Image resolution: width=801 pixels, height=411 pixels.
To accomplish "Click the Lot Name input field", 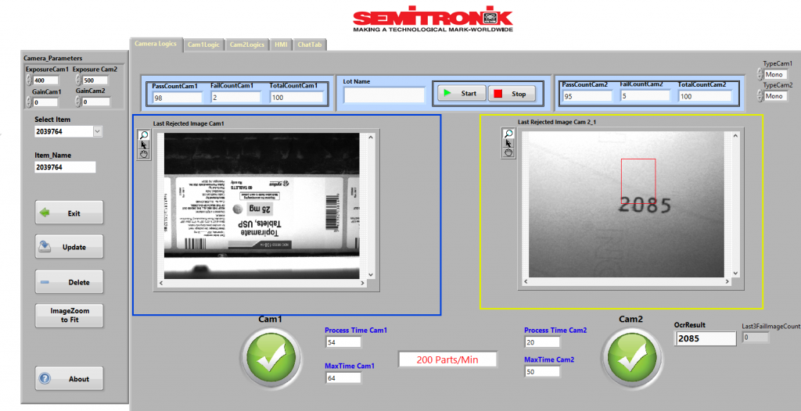I will (383, 95).
